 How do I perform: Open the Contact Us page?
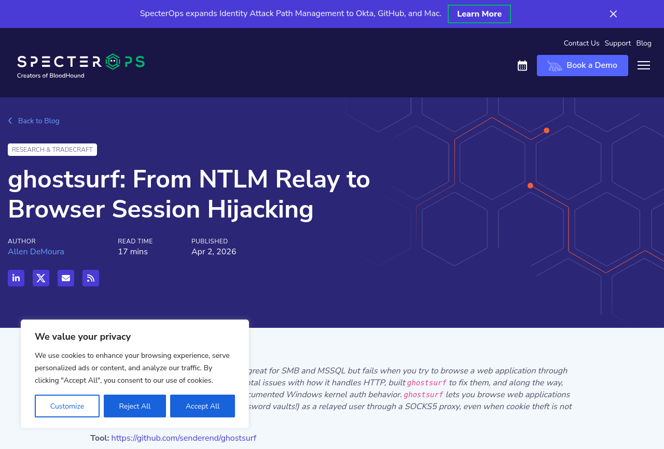pyautogui.click(x=581, y=44)
